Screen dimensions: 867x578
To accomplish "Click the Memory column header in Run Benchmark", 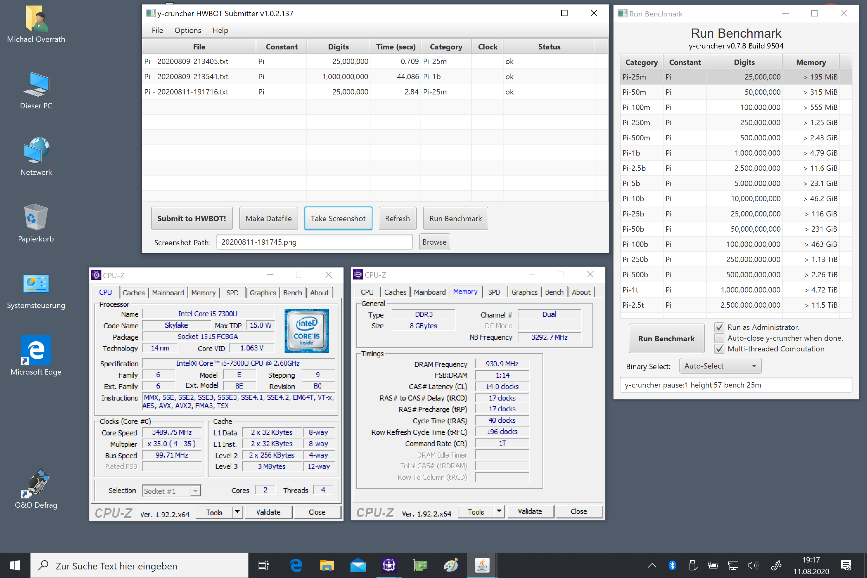I will pyautogui.click(x=811, y=62).
